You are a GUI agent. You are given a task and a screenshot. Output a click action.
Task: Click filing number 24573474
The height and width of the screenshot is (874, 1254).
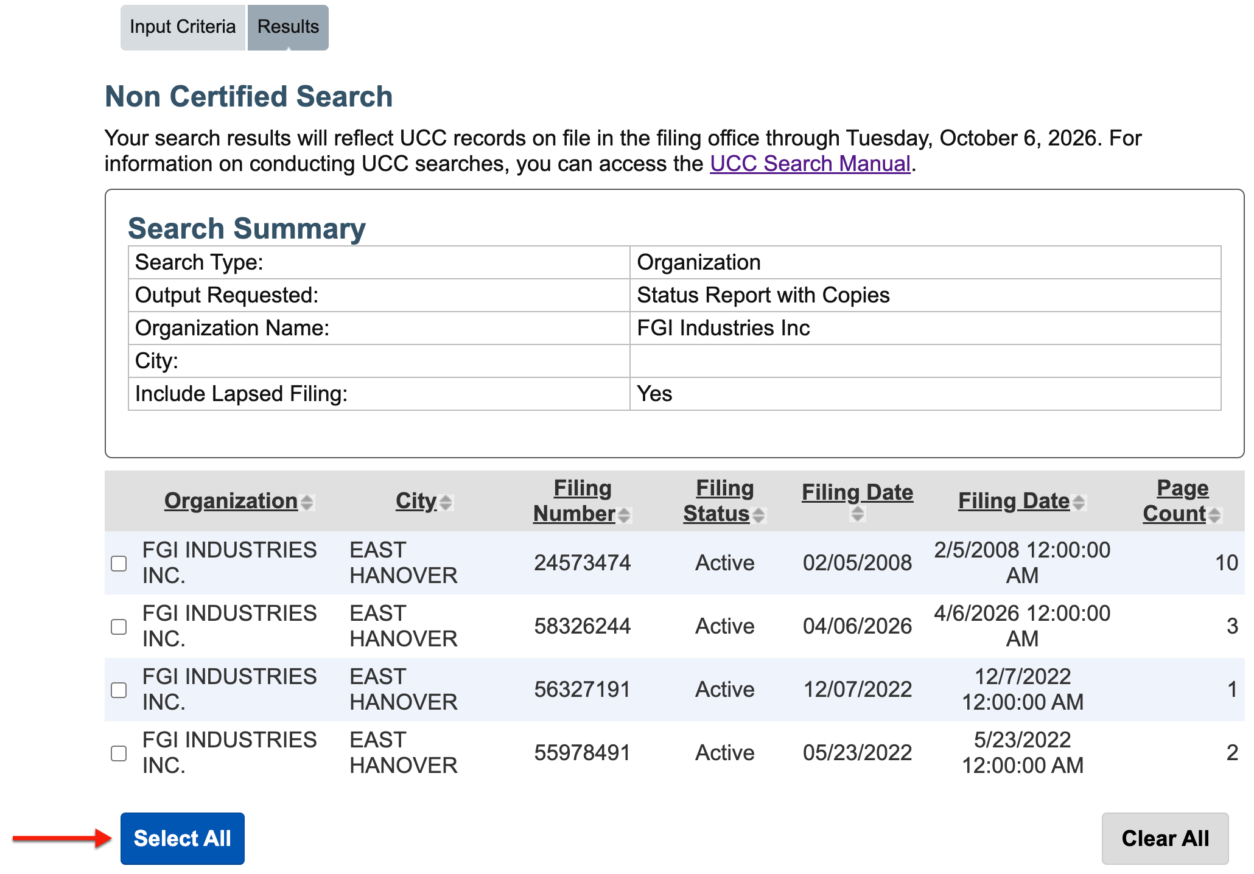(x=582, y=563)
